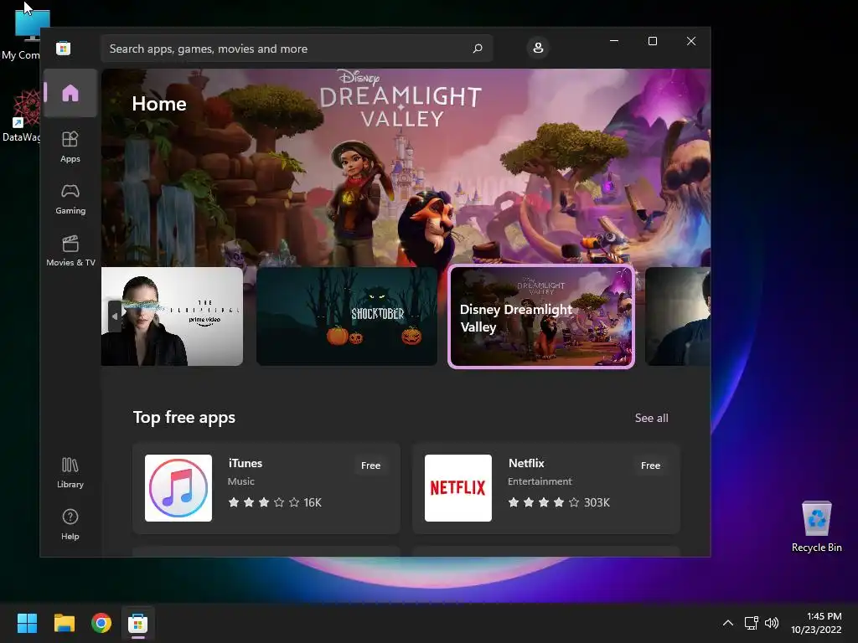This screenshot has height=643, width=858.
Task: Click the Free button on iTunes
Action: [370, 466]
